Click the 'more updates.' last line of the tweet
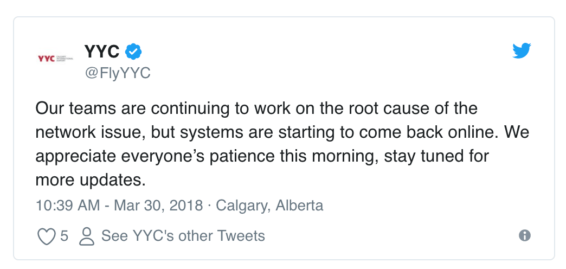The image size is (566, 269). (x=90, y=181)
